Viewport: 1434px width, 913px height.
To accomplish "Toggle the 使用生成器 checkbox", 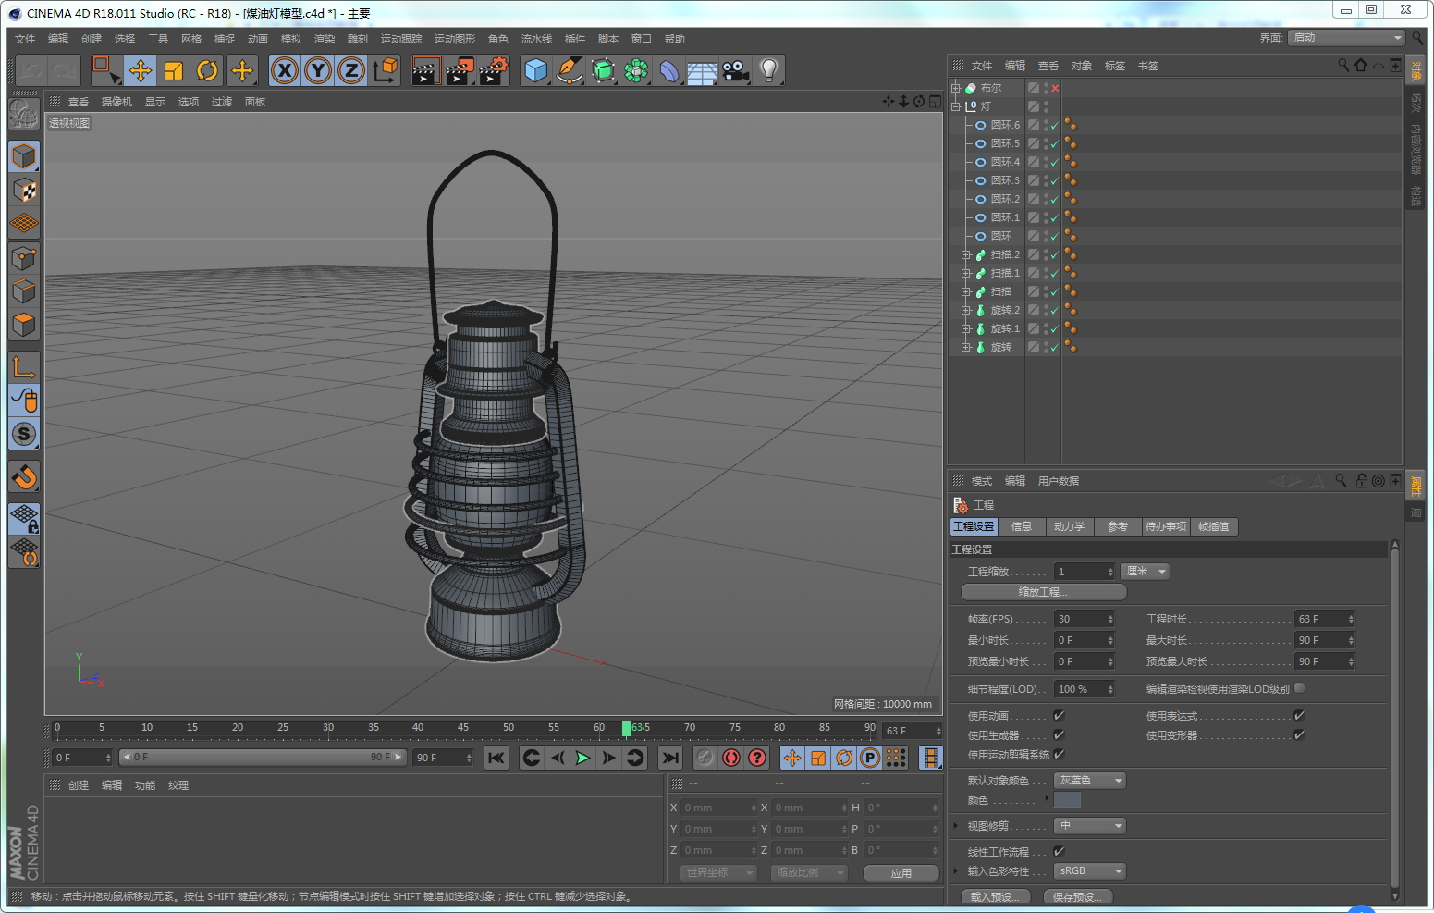I will click(x=1059, y=734).
